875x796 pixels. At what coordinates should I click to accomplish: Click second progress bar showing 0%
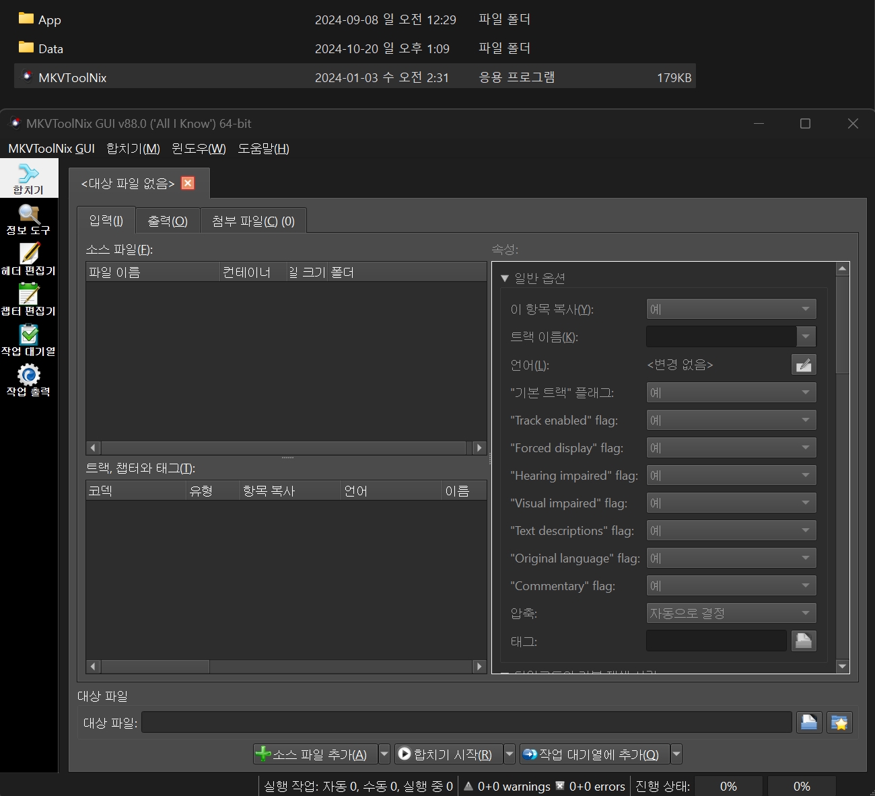click(x=802, y=786)
